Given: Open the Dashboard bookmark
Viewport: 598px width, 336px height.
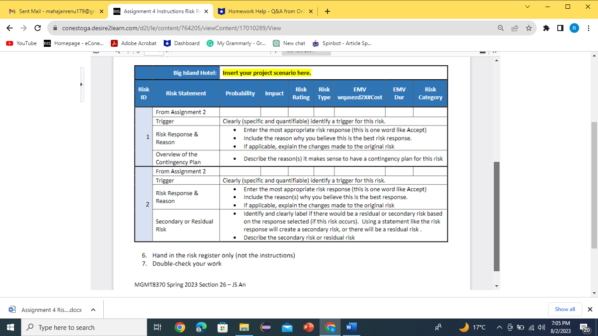Looking at the screenshot, I should tap(182, 43).
